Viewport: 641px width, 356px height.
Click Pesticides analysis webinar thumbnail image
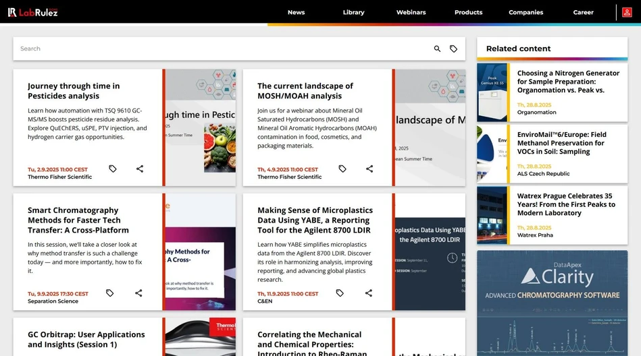[201, 127]
